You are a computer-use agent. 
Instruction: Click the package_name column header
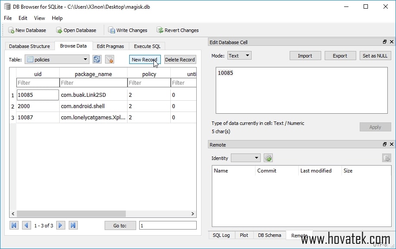point(93,74)
